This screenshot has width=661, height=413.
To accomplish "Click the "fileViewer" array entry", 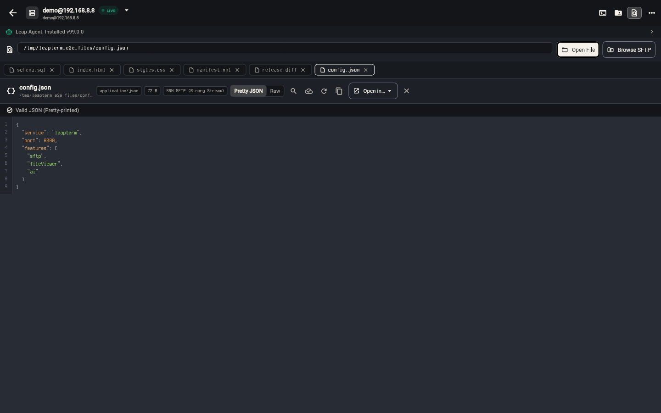I will coord(44,164).
